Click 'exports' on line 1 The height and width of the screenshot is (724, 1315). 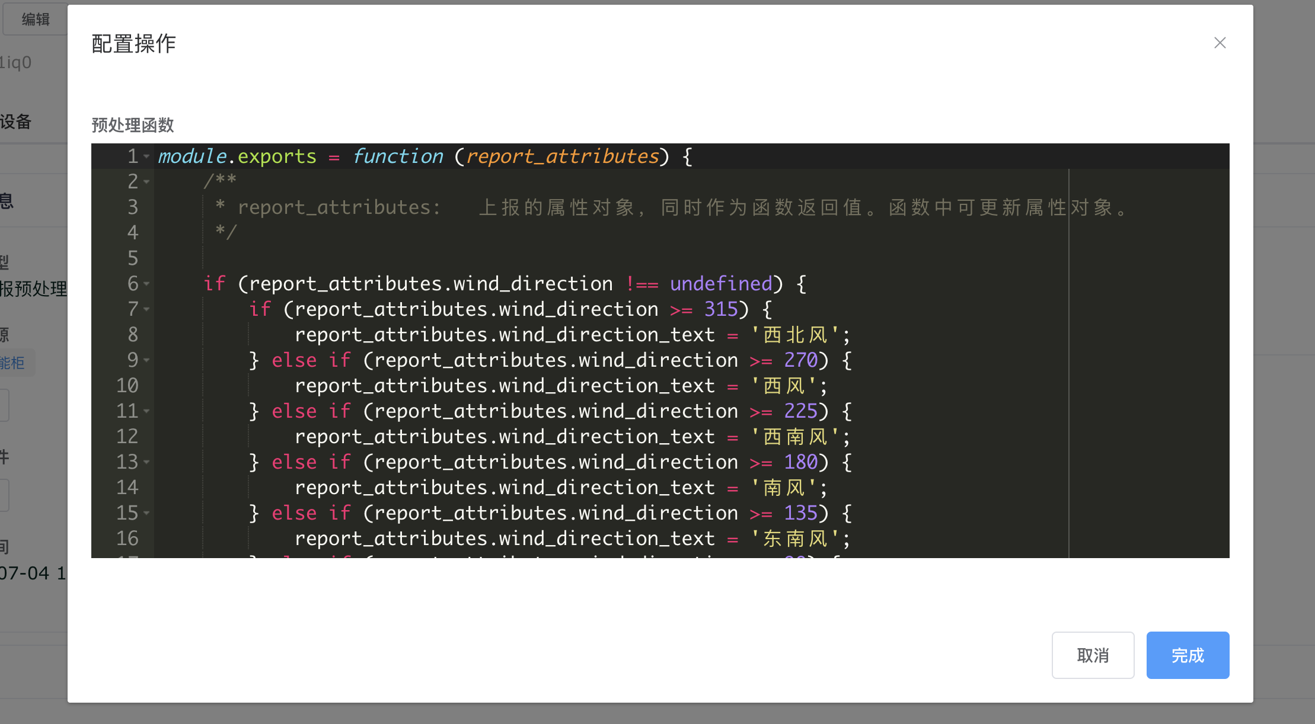[x=277, y=156]
